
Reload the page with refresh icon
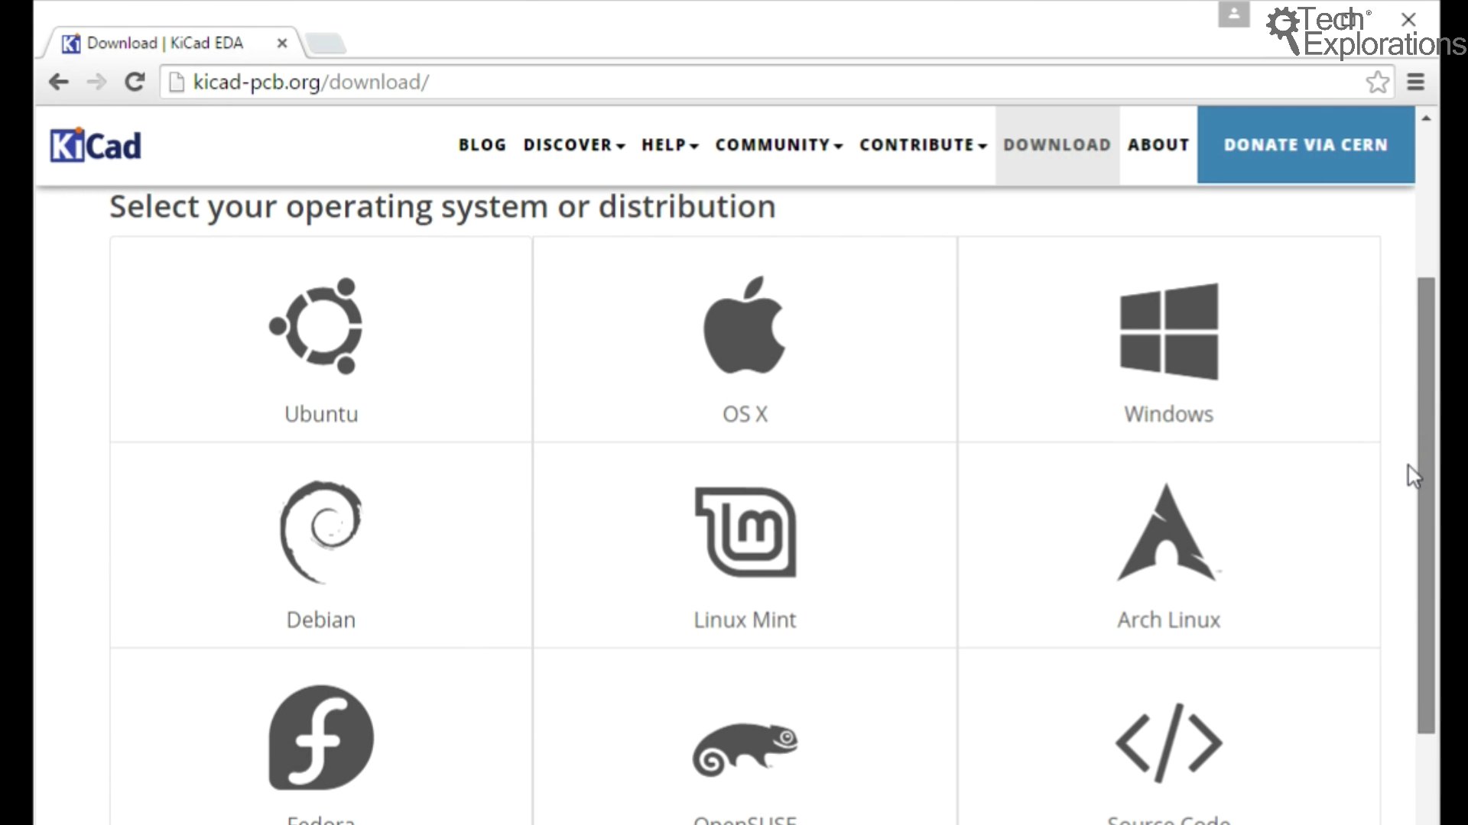point(135,82)
